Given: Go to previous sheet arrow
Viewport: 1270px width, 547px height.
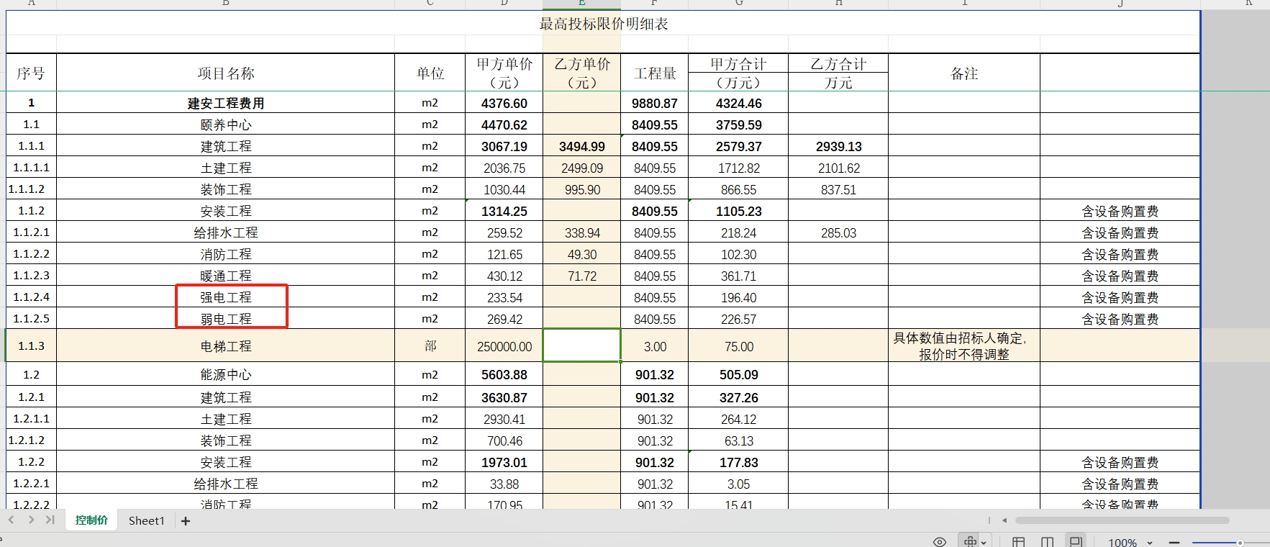Looking at the screenshot, I should click(x=12, y=520).
